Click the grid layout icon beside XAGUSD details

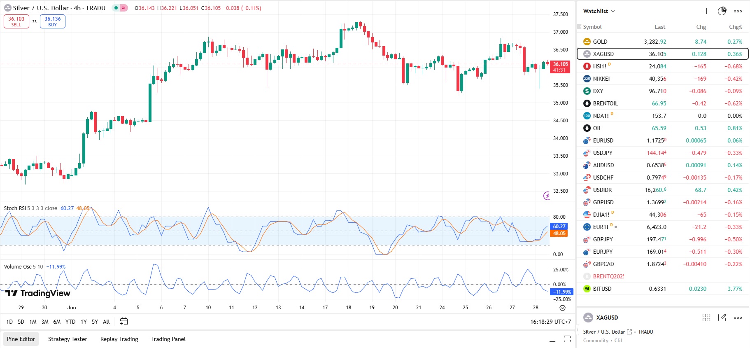(706, 318)
